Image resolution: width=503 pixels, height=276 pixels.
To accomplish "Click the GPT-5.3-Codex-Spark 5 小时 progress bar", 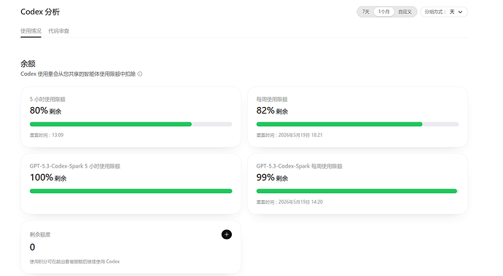I will coord(131,191).
